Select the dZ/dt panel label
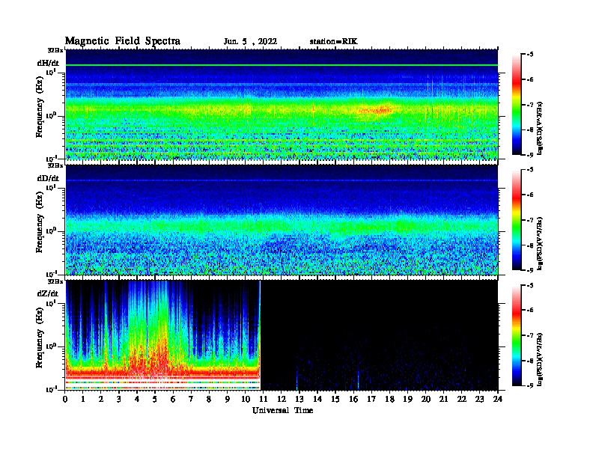Image resolution: width=593 pixels, height=458 pixels. (x=48, y=293)
